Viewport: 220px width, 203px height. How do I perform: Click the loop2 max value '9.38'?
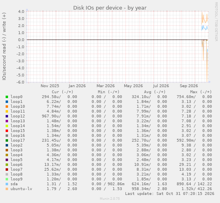pyautogui.click(x=186, y=145)
